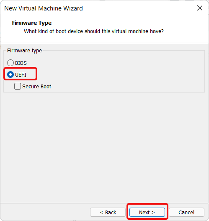
Task: Proceed using the "Next >" button
Action: [x=147, y=212]
